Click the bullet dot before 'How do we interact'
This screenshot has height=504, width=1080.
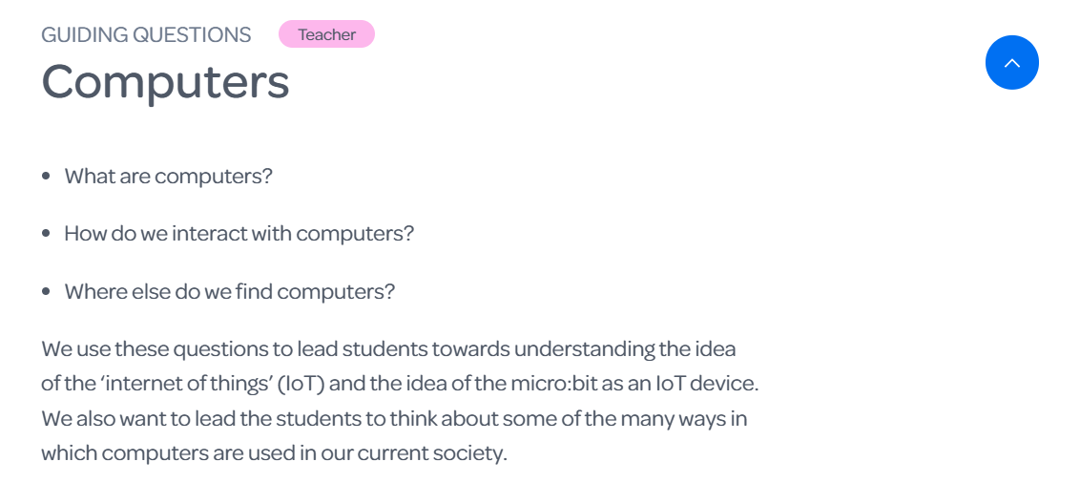pos(46,234)
